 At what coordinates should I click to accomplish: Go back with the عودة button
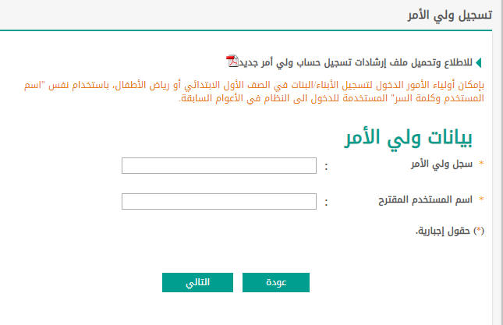pyautogui.click(x=276, y=282)
